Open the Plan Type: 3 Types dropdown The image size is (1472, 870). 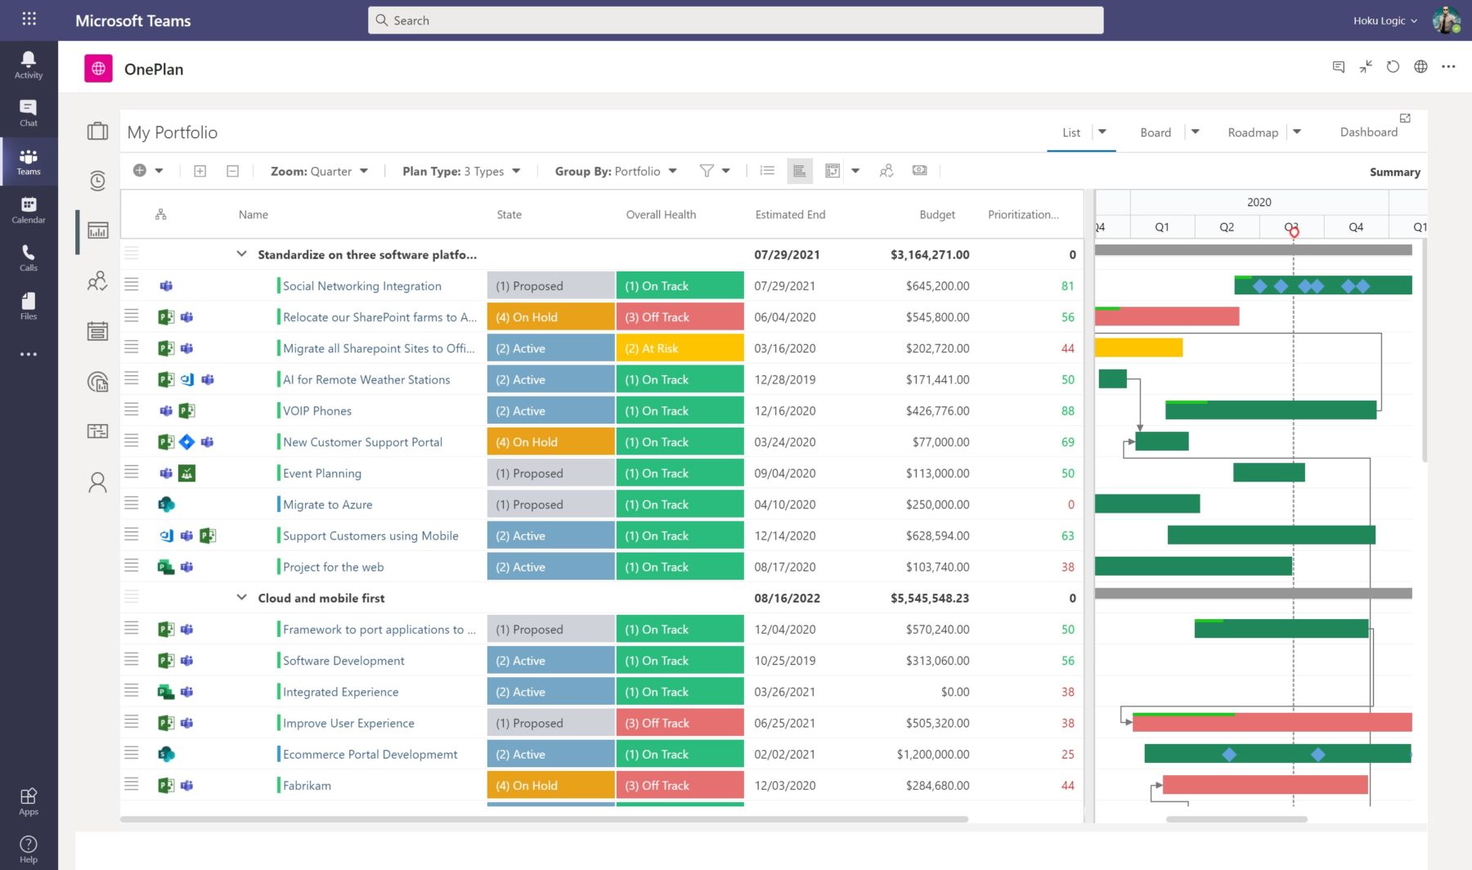click(461, 171)
